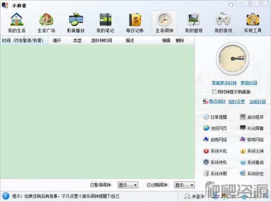The height and width of the screenshot is (202, 271).
Task: Add a 禁用网络 task
Action: [252, 140]
